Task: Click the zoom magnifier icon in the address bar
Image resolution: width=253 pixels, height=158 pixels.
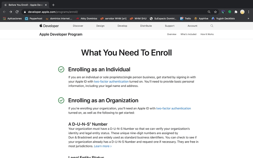Action: click(209, 12)
